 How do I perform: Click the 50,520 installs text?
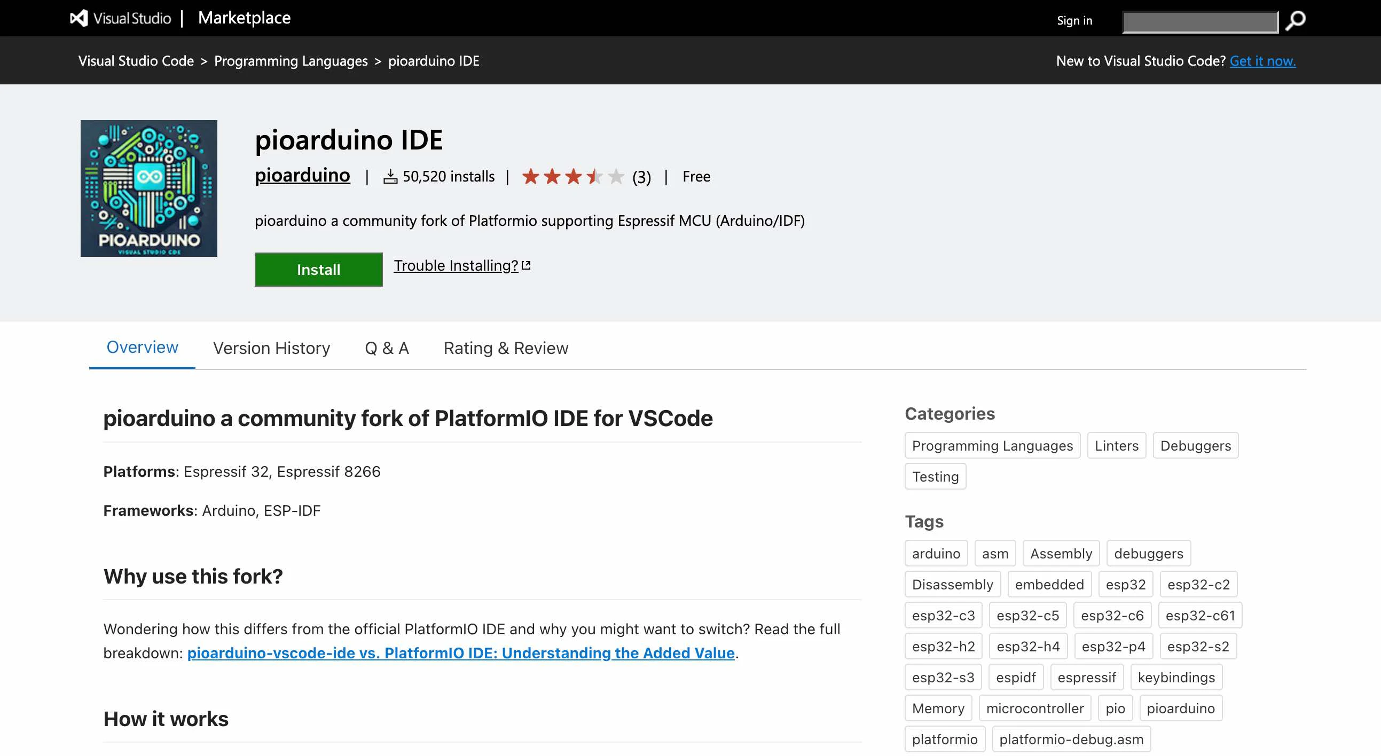click(x=448, y=176)
